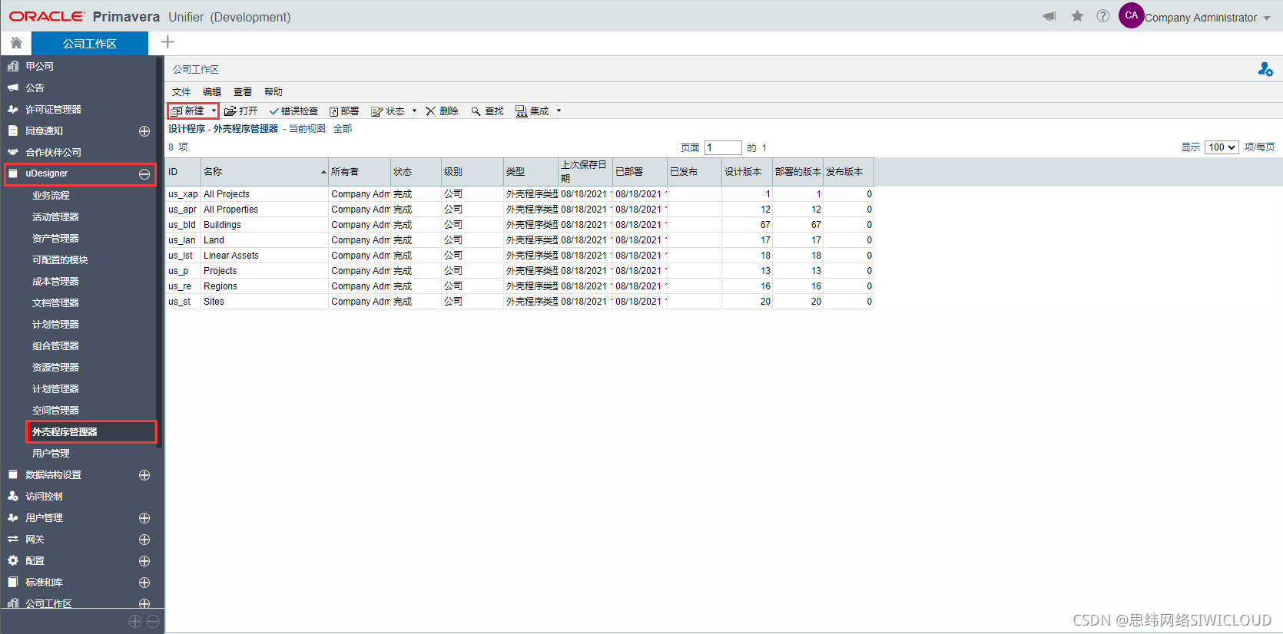Click 打开 (Open) in toolbar
1283x634 pixels.
[x=241, y=111]
